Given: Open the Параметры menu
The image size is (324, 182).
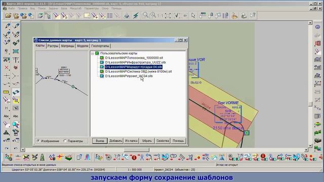Looking at the screenshot, I should coord(92,9).
